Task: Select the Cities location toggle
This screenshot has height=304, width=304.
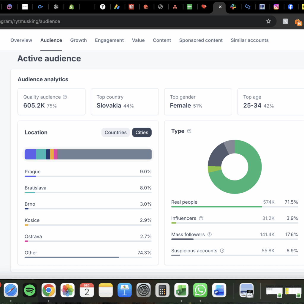Action: pos(142,132)
